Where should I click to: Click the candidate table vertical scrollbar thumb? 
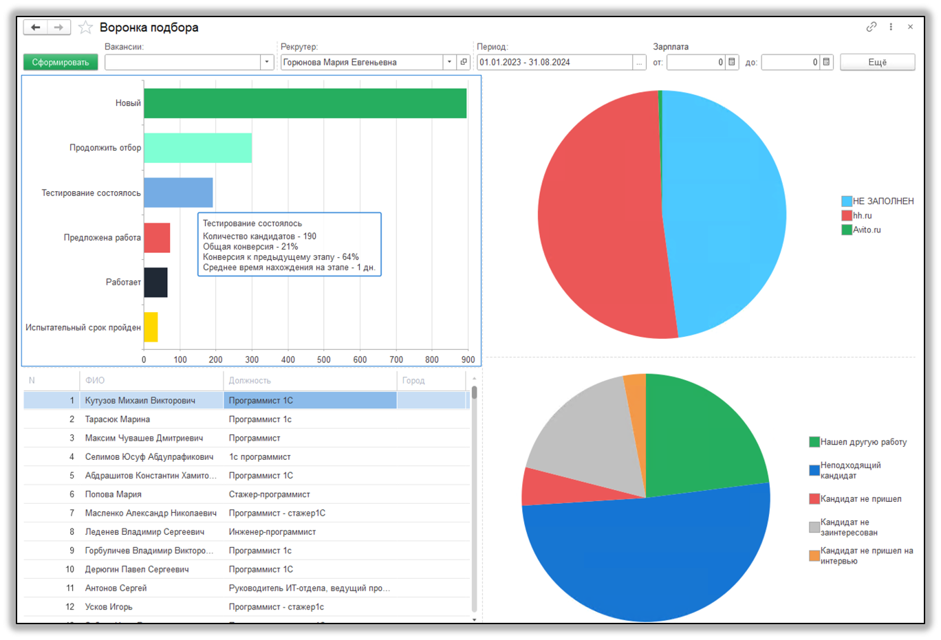(x=474, y=392)
